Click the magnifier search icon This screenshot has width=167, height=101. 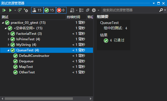(x=161, y=10)
